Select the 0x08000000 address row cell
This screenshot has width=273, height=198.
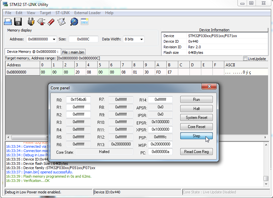pos(23,72)
